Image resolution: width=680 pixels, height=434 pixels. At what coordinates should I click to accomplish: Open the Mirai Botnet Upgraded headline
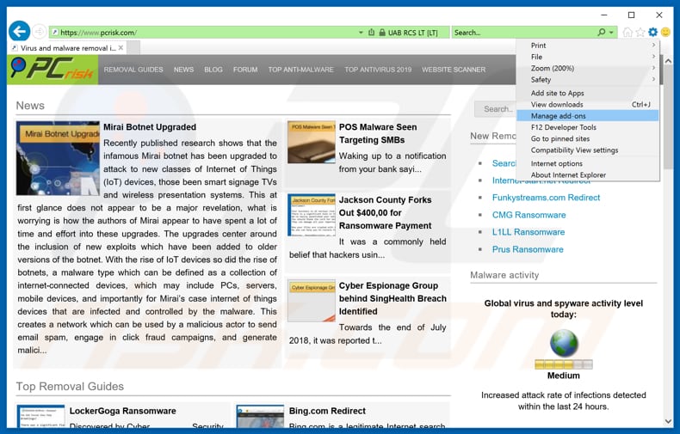[150, 127]
